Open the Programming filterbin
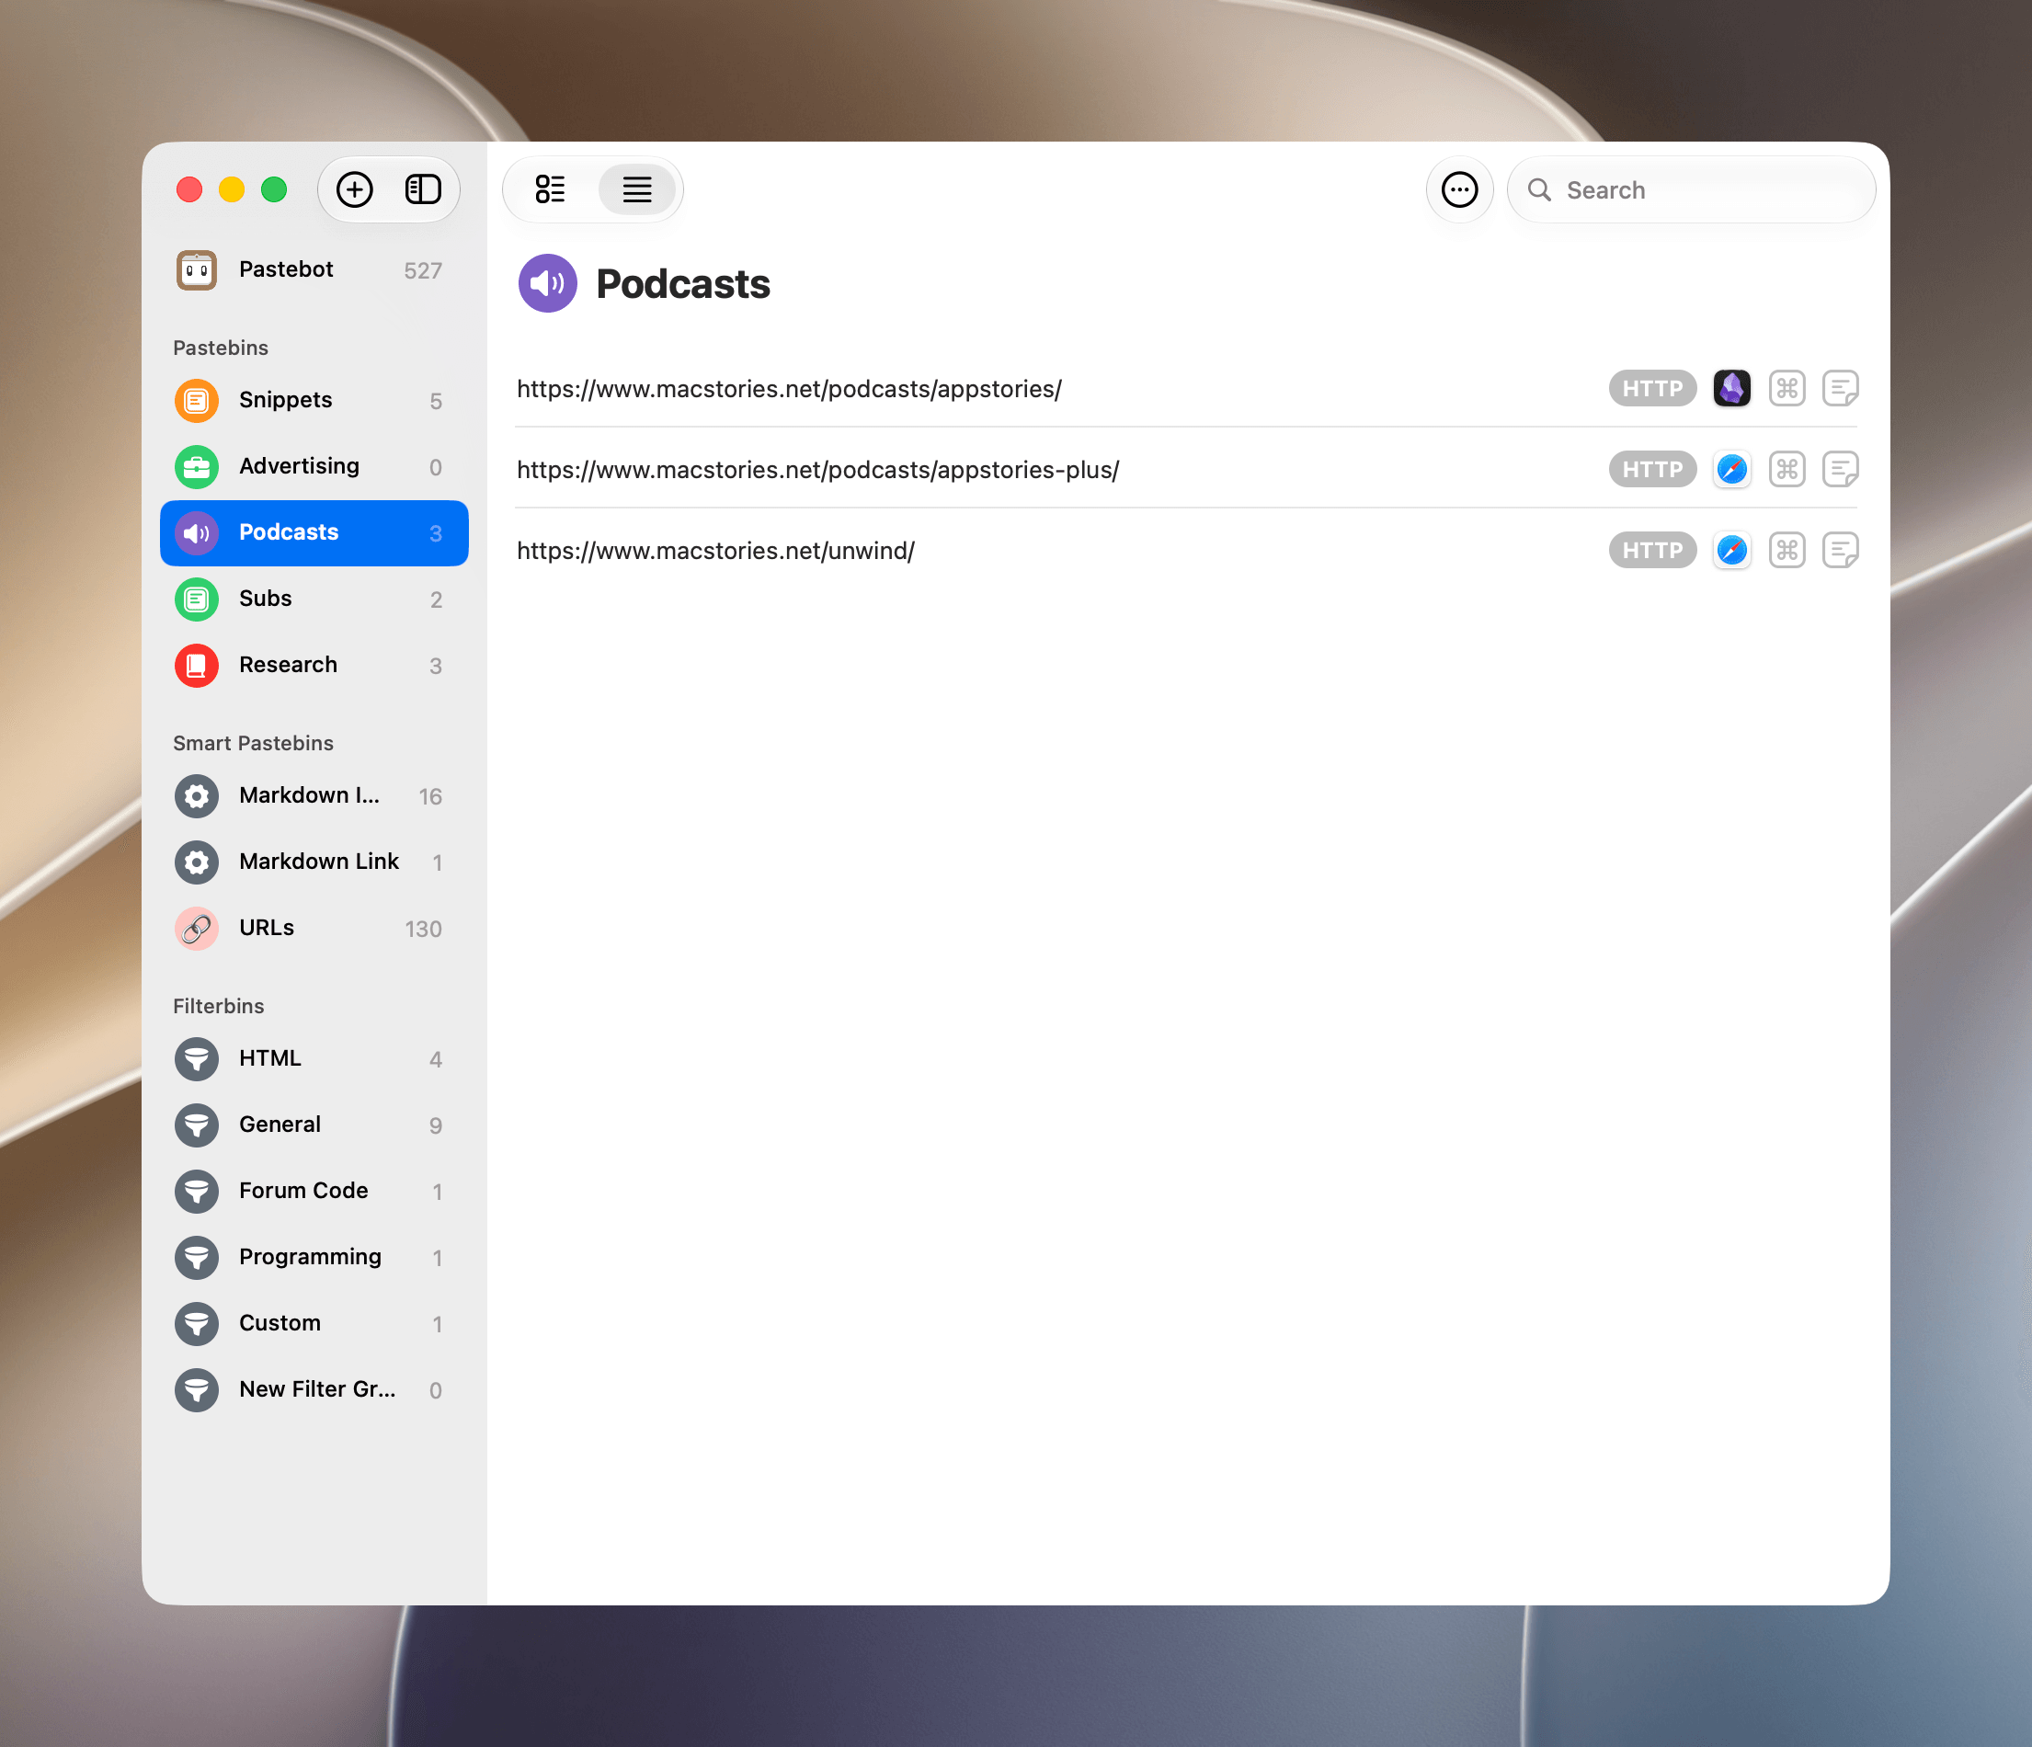The height and width of the screenshot is (1747, 2032). [x=314, y=1257]
